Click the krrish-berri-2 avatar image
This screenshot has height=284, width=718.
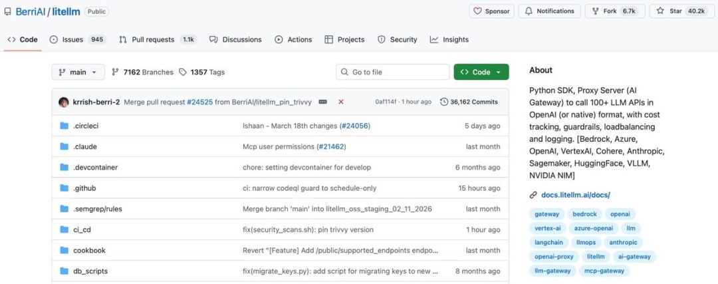[x=64, y=102]
